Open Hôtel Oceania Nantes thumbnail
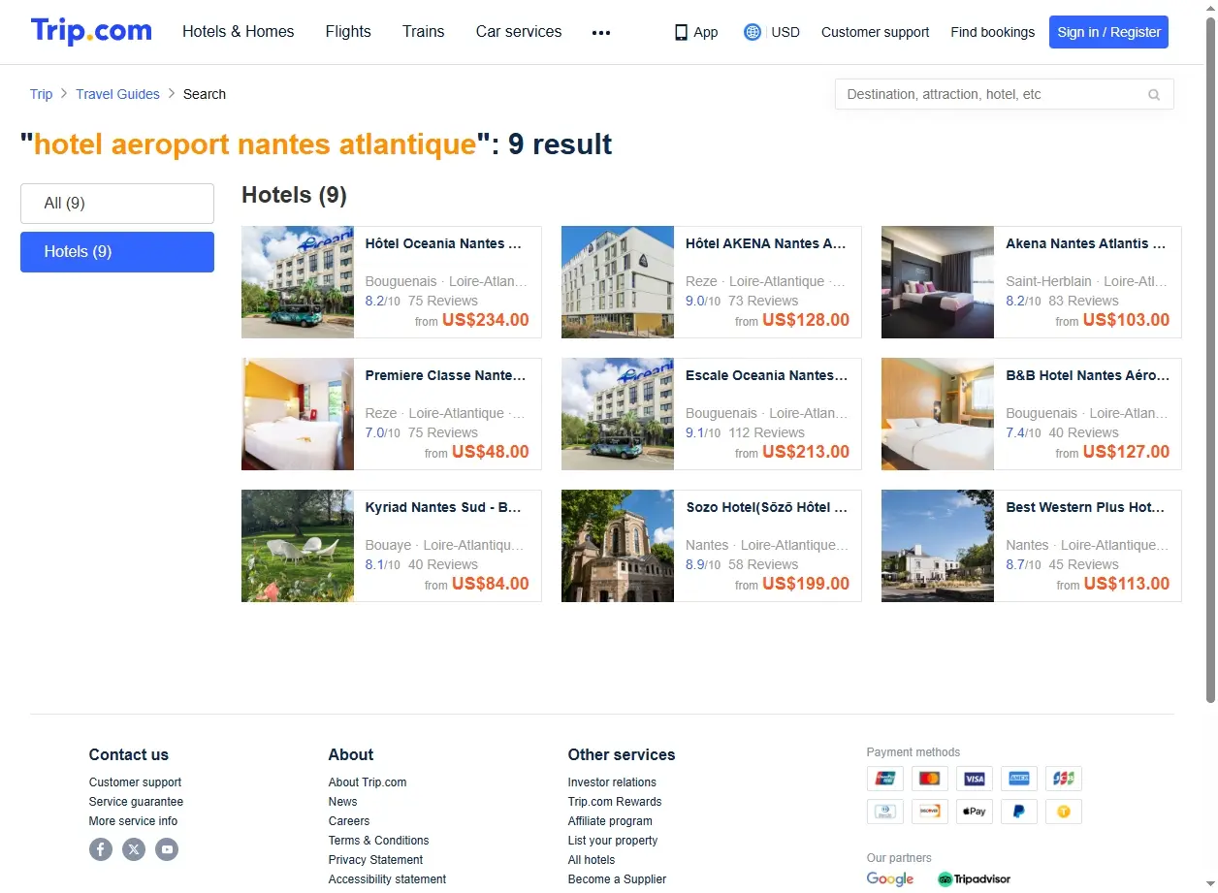This screenshot has height=893, width=1218. click(298, 282)
